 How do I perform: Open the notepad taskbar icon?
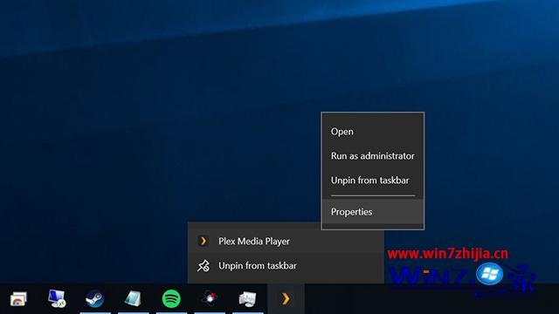[x=133, y=298]
